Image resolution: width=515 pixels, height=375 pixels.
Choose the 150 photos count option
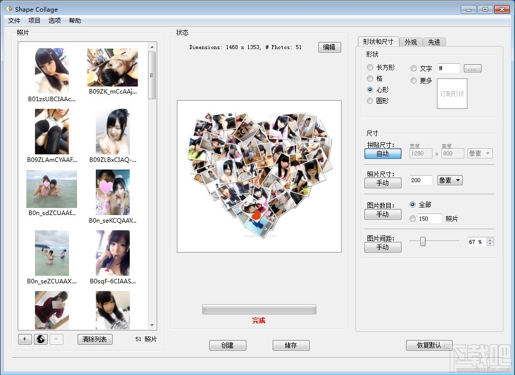[x=413, y=218]
